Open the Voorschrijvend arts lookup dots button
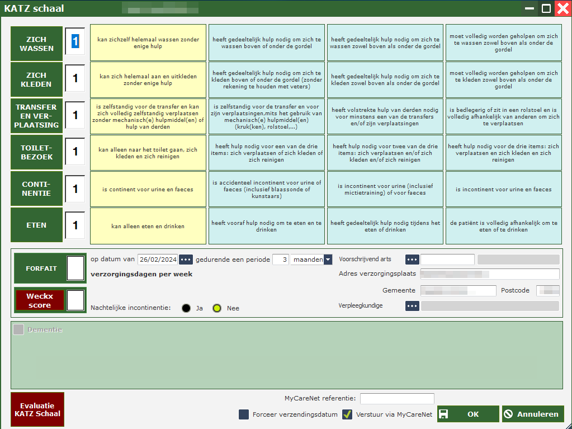Screen dimensions: 572x429 coord(412,260)
